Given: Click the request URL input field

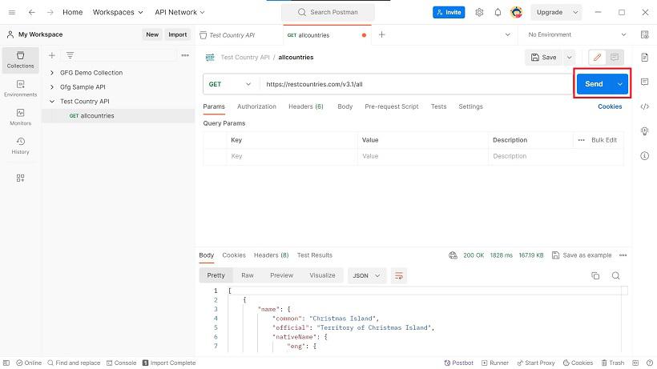Looking at the screenshot, I should [x=416, y=84].
